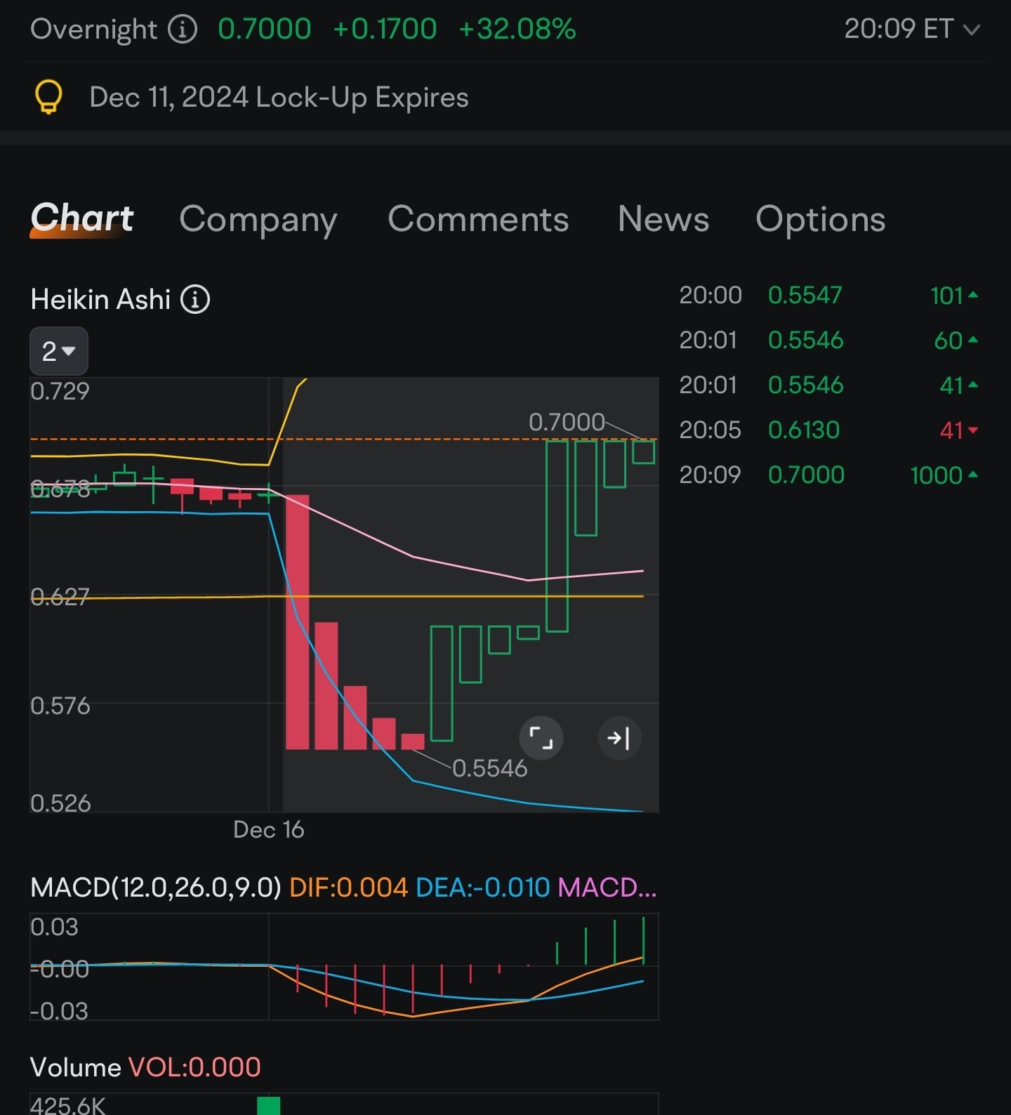Open Dec 11, 2024 Lock-Up Expires notice
This screenshot has width=1011, height=1115.
279,98
